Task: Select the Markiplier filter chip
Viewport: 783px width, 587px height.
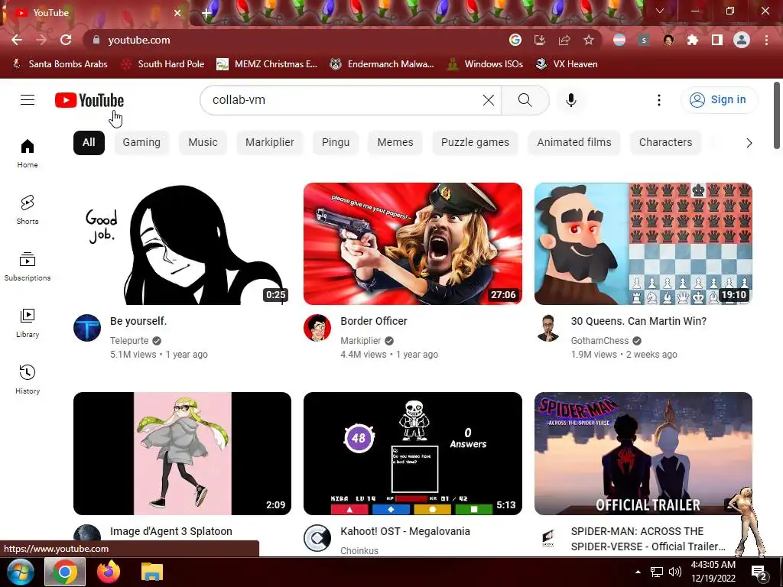Action: (270, 142)
